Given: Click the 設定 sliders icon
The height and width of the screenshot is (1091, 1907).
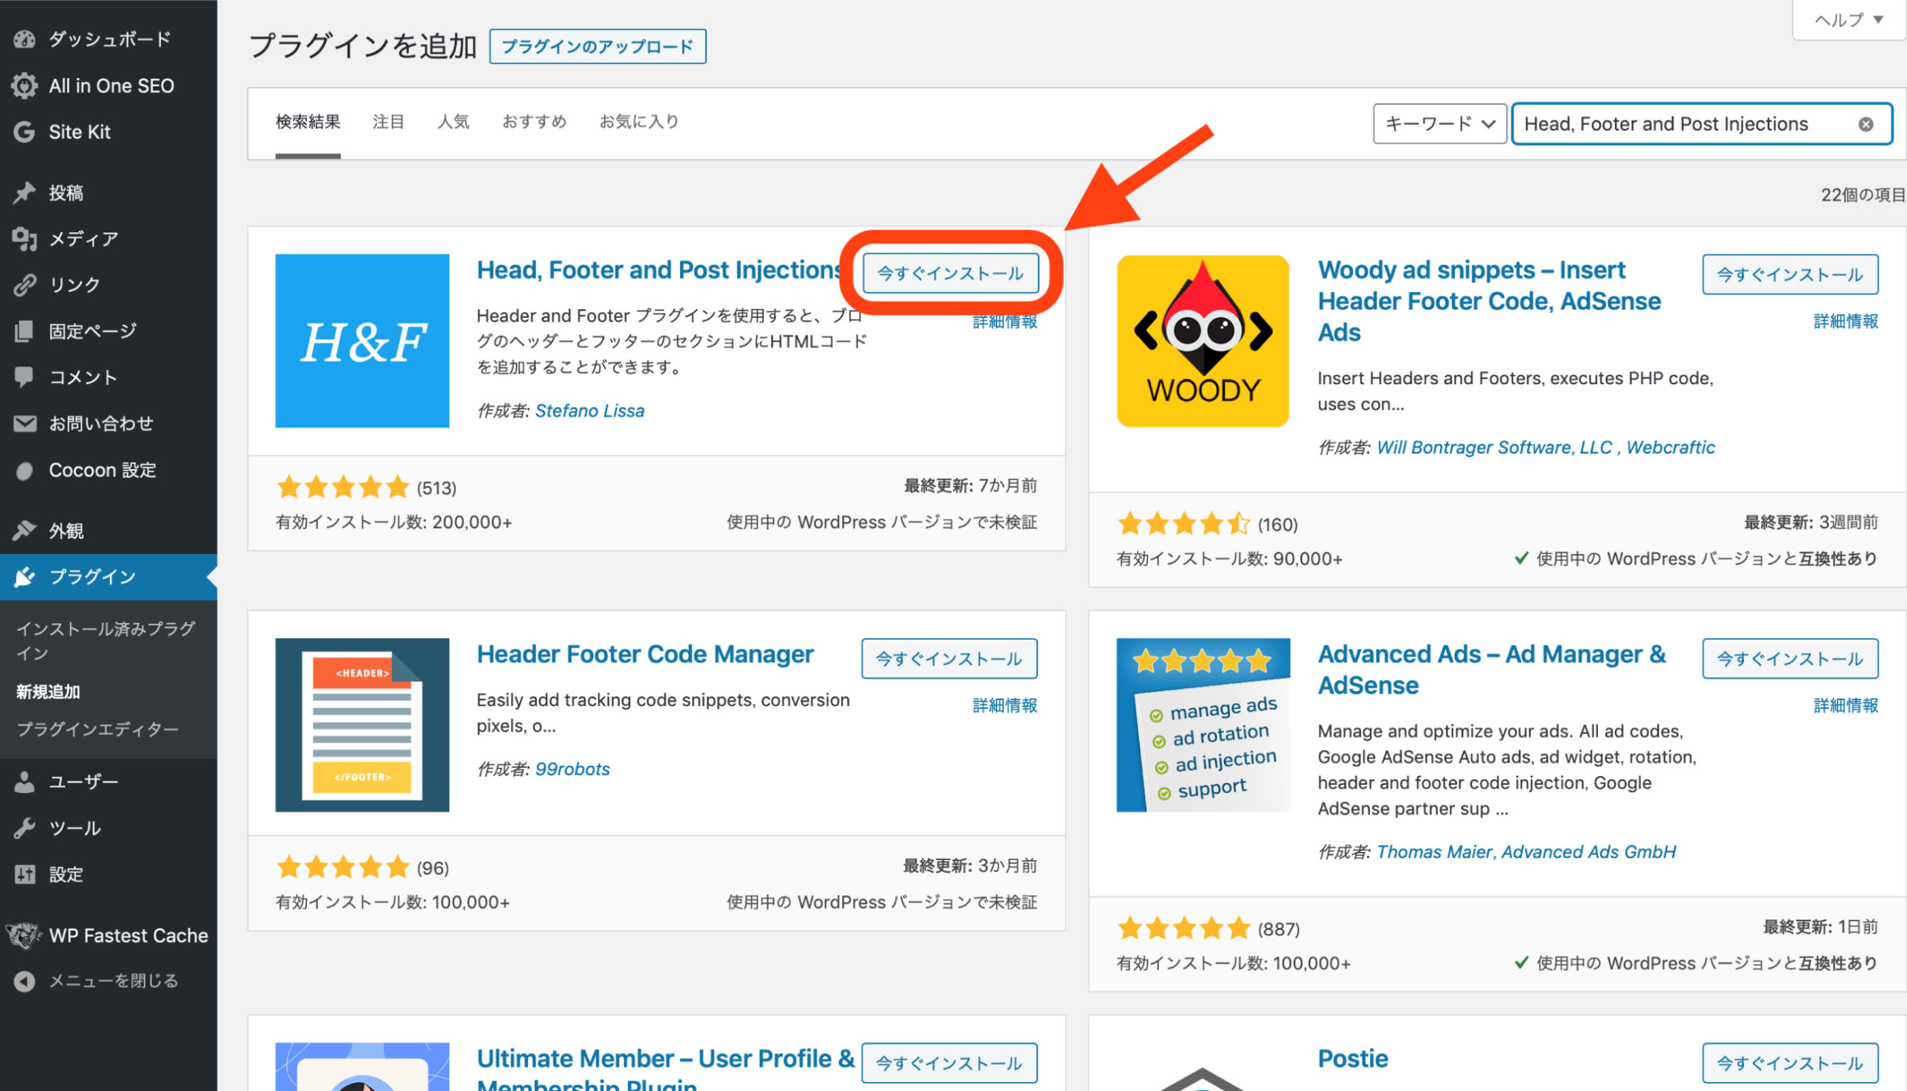Looking at the screenshot, I should click(24, 874).
